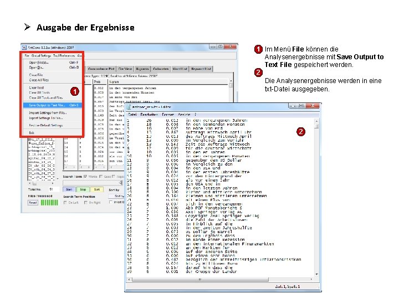This screenshot has height=299, width=399.
Task: Click Editor line 'kleine und mittlere Unternehmen'
Action: [x=224, y=192]
